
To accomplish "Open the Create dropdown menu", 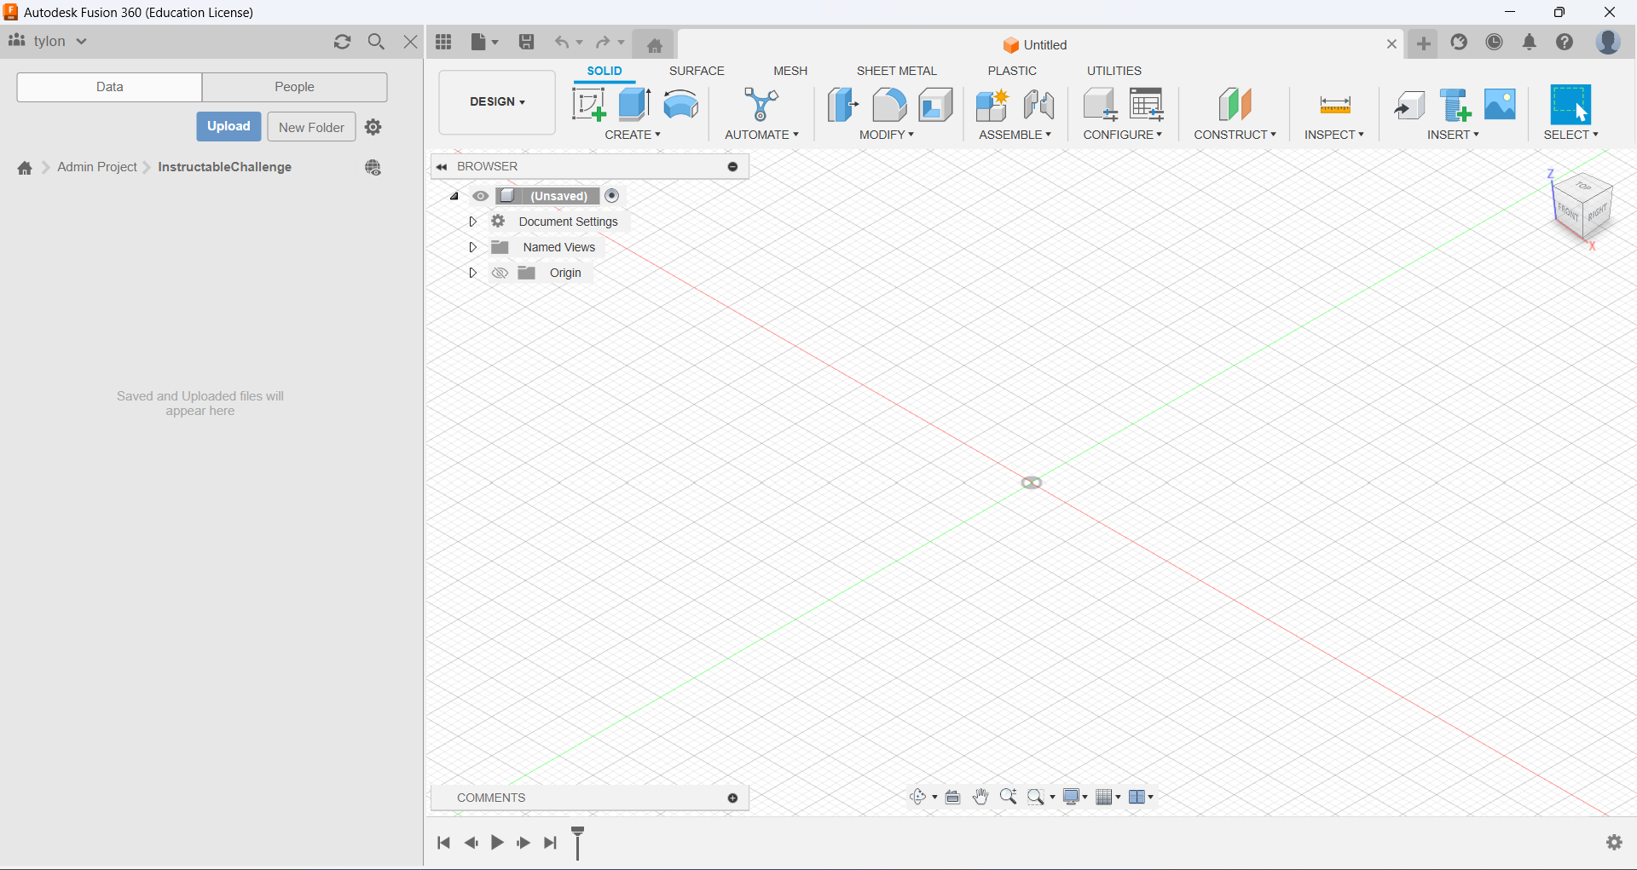I will click(633, 135).
